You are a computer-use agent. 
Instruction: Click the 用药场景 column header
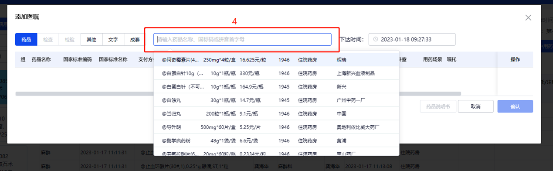click(x=433, y=59)
